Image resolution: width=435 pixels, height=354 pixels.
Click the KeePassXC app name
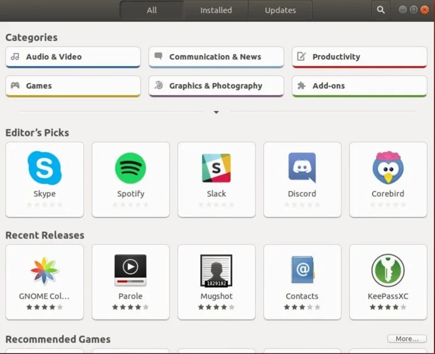coord(388,296)
